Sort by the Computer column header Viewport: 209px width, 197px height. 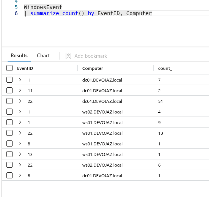93,68
